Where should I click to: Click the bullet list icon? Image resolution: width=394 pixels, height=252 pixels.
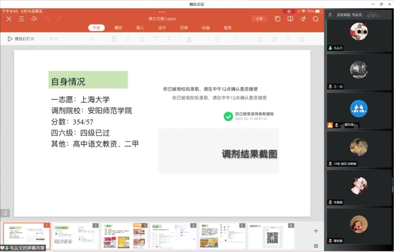coord(218,39)
